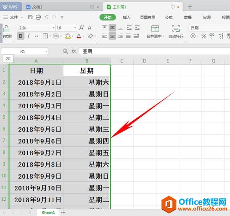
Task: Expand borders dropdown arrow
Action: (50, 36)
